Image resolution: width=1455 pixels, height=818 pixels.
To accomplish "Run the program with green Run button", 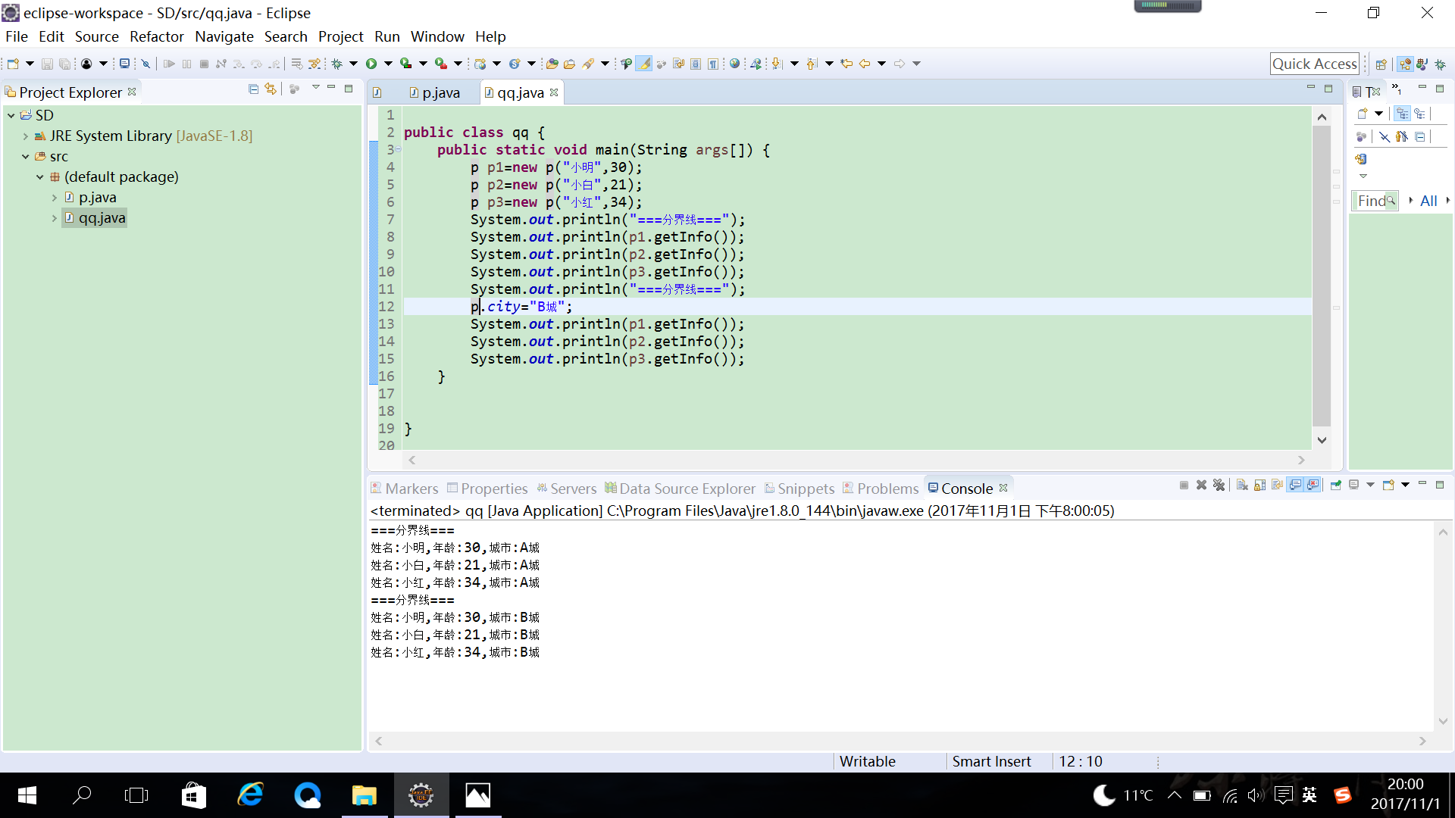I will (x=371, y=64).
